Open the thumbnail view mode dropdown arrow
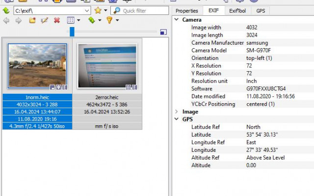 click(x=78, y=20)
